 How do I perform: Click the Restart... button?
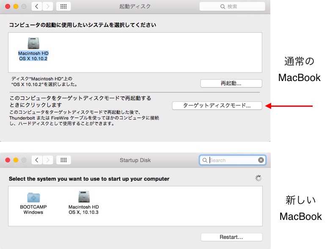(231, 237)
